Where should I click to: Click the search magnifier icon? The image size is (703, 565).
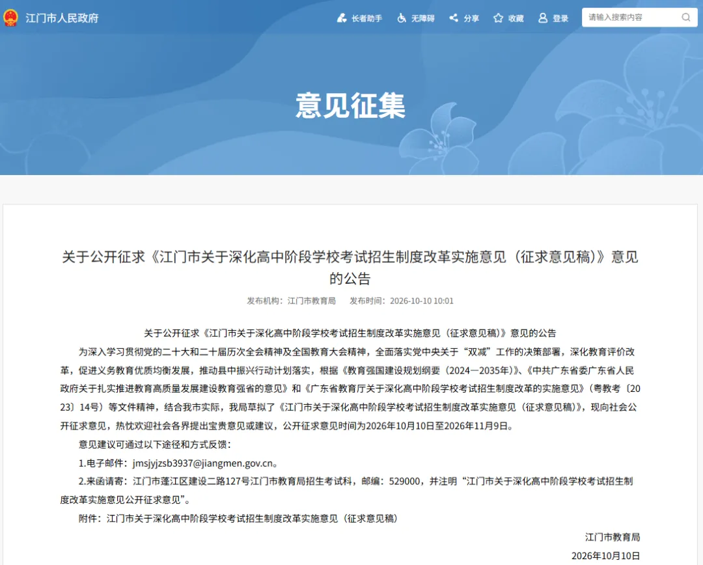point(686,18)
